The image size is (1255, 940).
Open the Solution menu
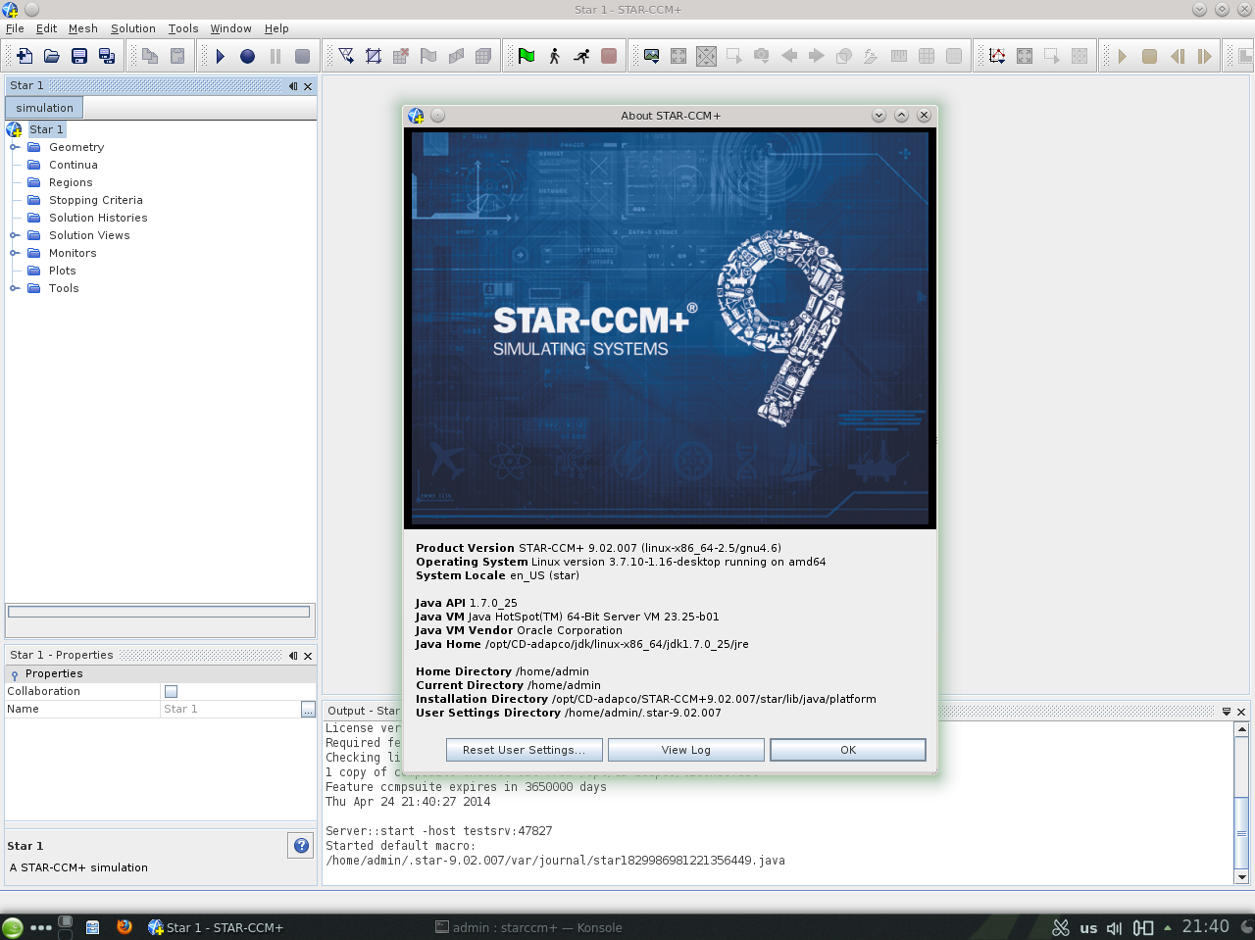[x=133, y=28]
